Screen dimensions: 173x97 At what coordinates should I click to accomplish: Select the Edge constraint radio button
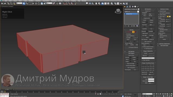click(148, 14)
